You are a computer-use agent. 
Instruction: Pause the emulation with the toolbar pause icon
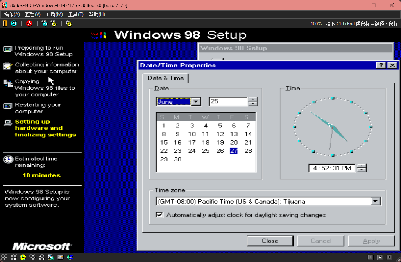click(x=5, y=23)
